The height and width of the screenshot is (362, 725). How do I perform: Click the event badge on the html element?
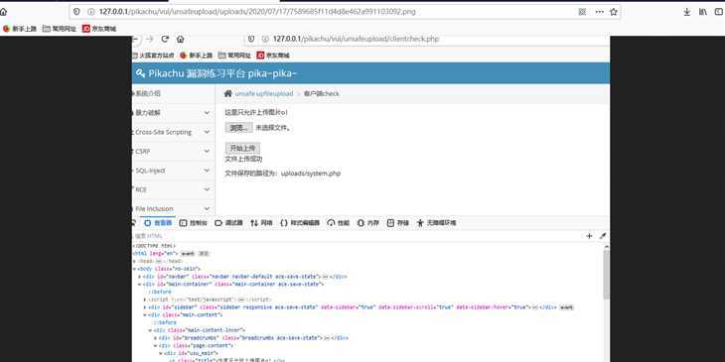[188, 254]
